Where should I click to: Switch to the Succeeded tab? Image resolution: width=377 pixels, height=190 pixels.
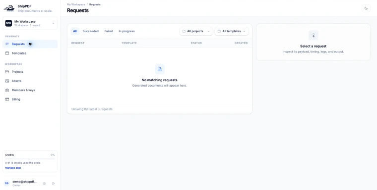(91, 31)
